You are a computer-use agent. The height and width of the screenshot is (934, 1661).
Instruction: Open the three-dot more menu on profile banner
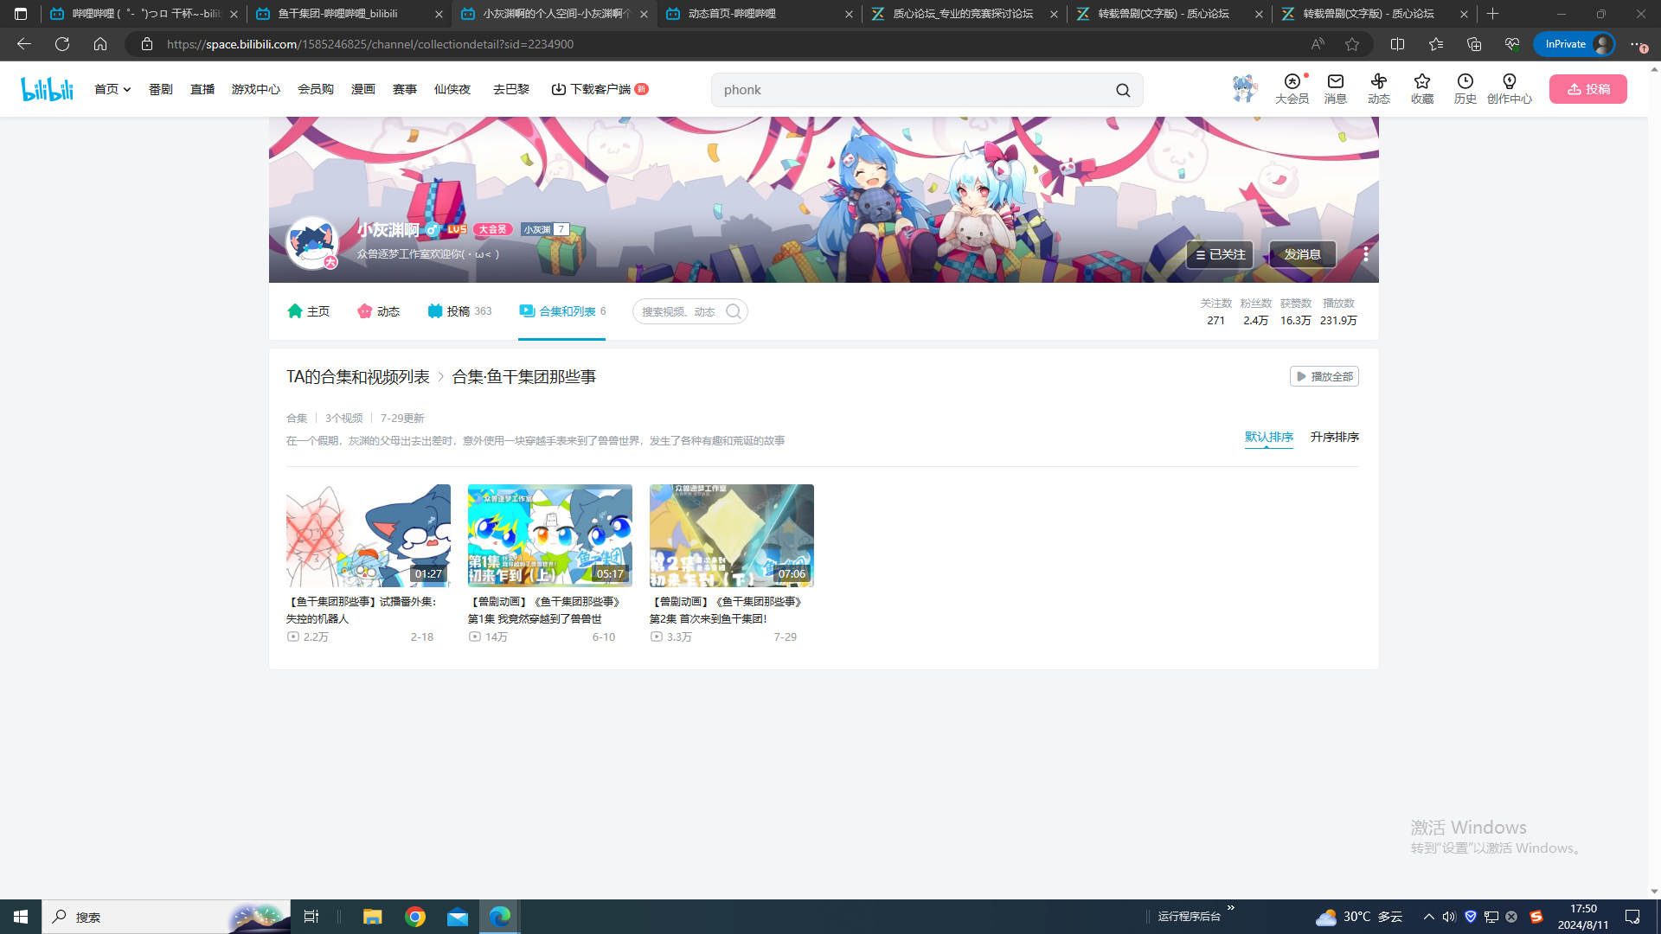1365,254
